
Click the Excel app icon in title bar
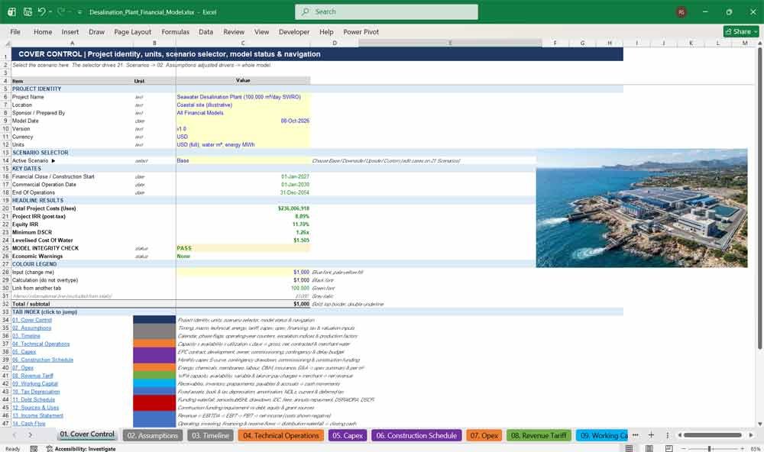11,11
